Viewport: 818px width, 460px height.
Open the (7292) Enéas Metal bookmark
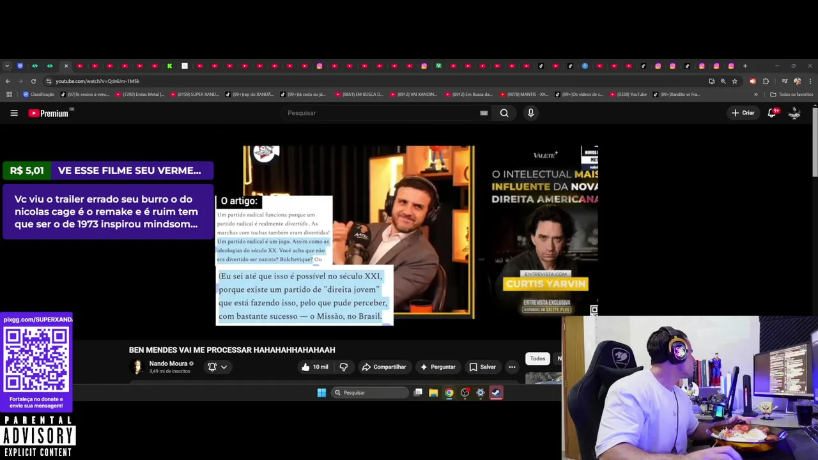click(x=140, y=95)
